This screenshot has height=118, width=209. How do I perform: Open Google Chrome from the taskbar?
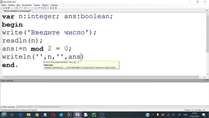pos(37,115)
